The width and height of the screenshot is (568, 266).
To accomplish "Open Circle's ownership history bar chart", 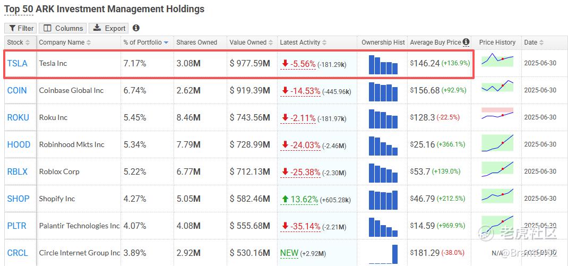I will (383, 254).
